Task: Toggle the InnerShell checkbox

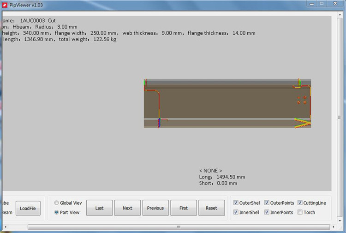Action: (x=236, y=212)
